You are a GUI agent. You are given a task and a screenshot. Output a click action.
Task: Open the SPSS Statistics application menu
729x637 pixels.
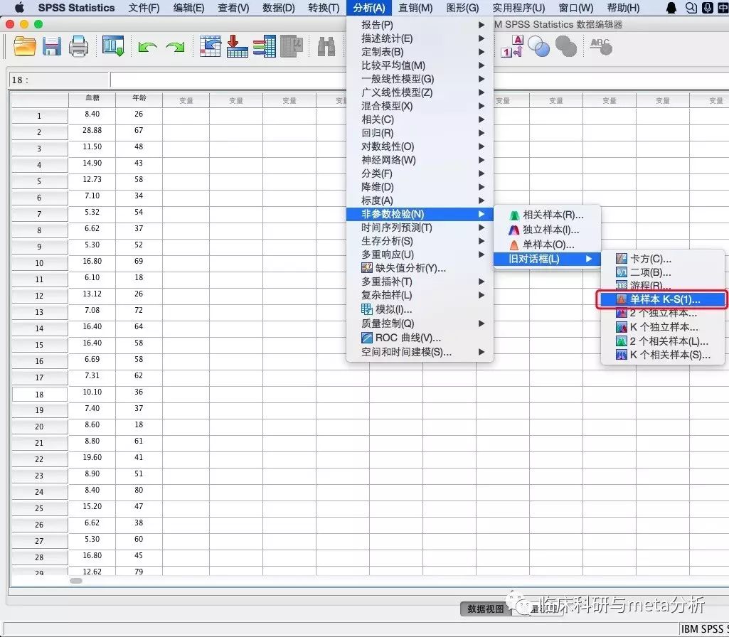76,8
